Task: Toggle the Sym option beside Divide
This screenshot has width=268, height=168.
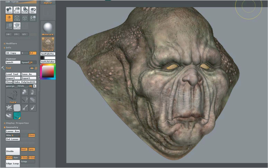Action: [31, 149]
